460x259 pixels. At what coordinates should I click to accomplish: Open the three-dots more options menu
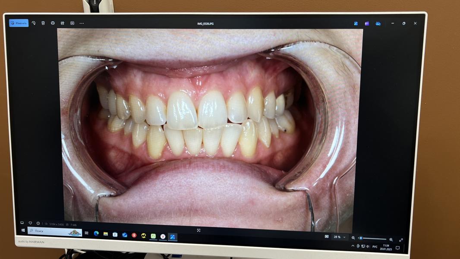coord(82,23)
